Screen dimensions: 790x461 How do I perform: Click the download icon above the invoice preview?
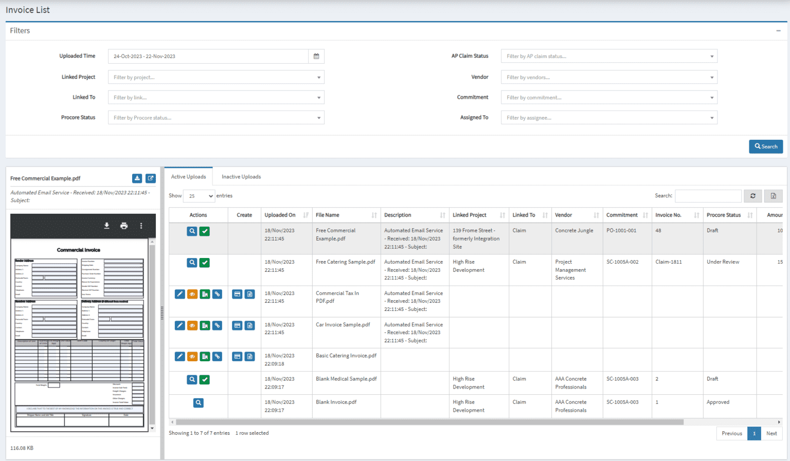click(106, 226)
